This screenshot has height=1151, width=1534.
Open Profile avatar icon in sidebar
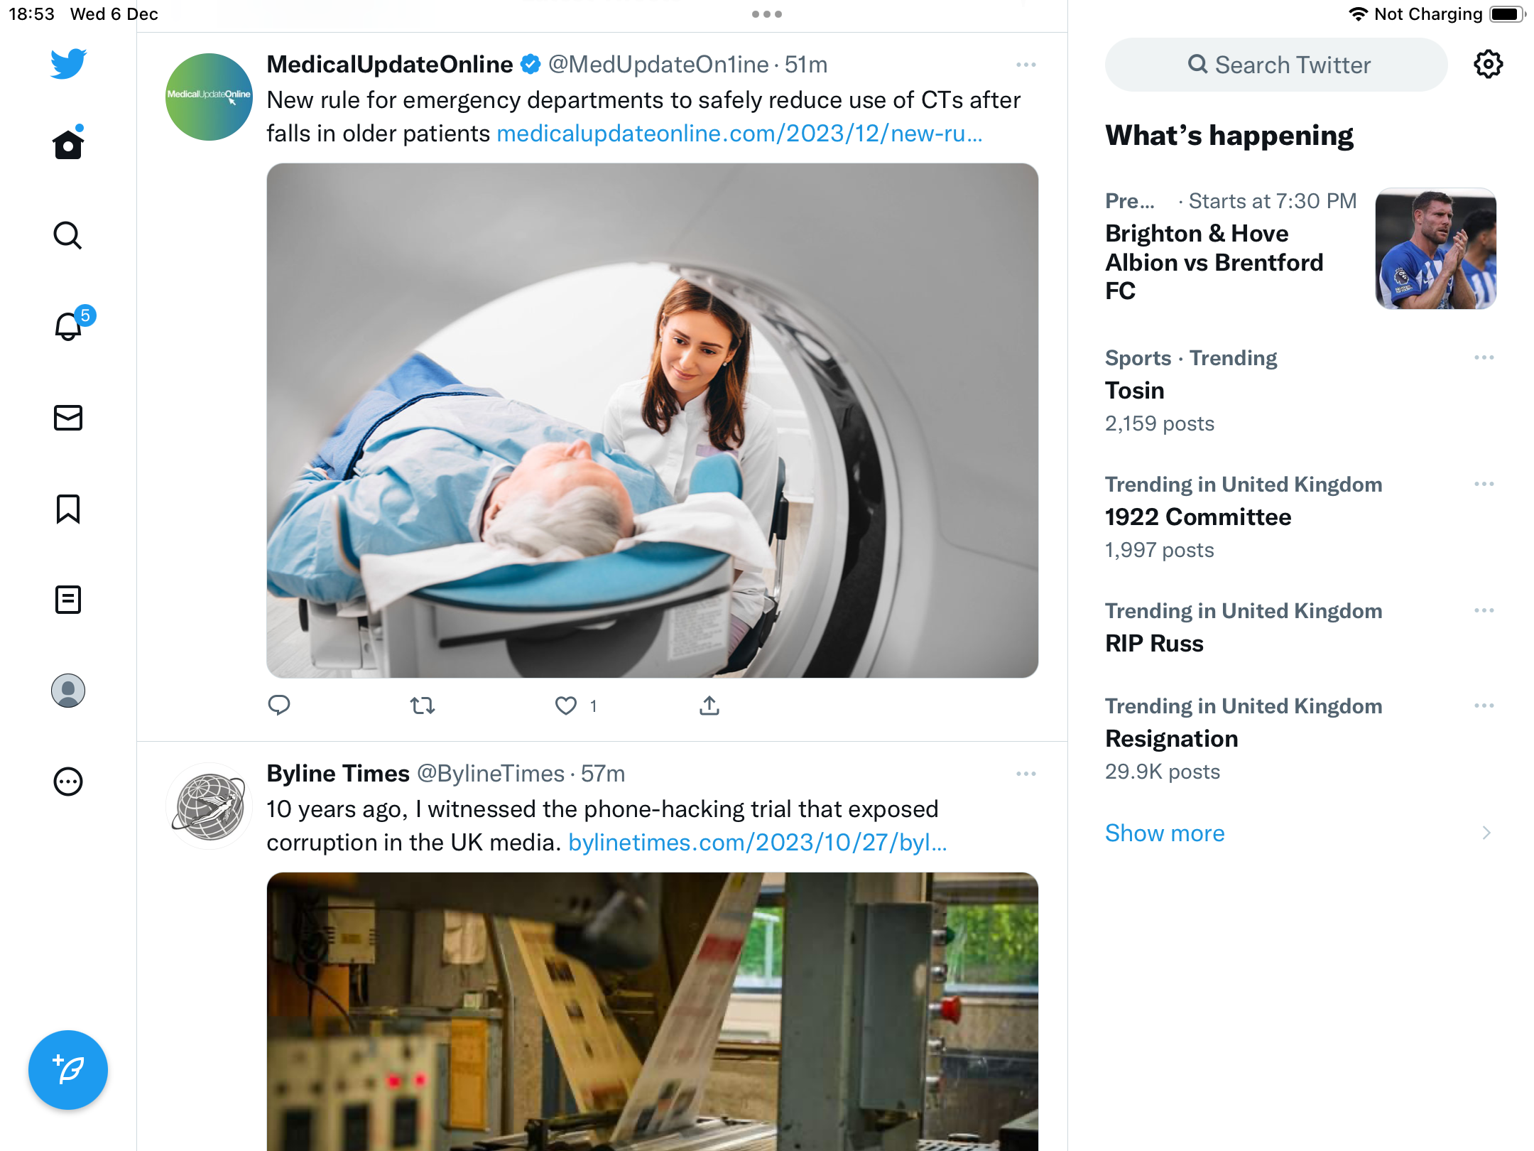[x=68, y=691]
